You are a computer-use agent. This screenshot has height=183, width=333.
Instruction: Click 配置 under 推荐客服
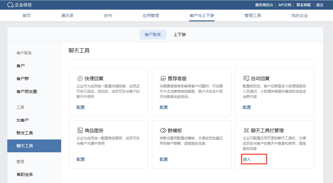[x=164, y=107]
